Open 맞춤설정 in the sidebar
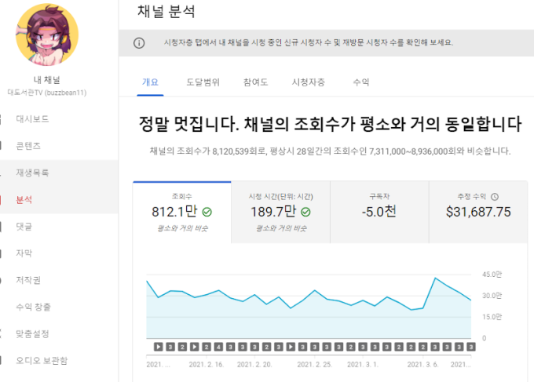The width and height of the screenshot is (534, 382). click(x=32, y=333)
